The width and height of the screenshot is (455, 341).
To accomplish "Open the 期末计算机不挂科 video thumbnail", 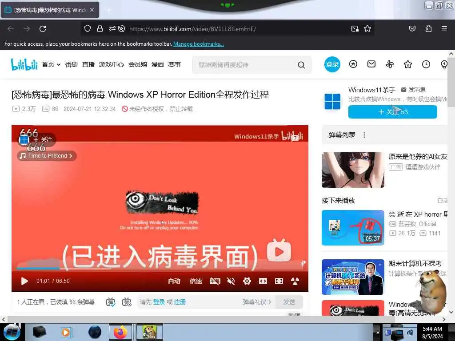I will (x=353, y=277).
